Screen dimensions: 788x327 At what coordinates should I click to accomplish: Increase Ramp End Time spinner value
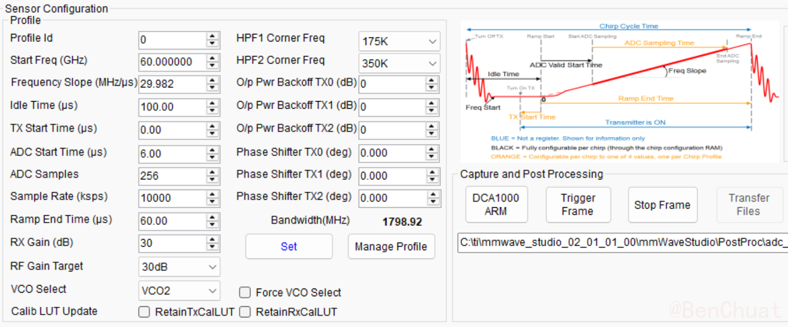tap(213, 217)
